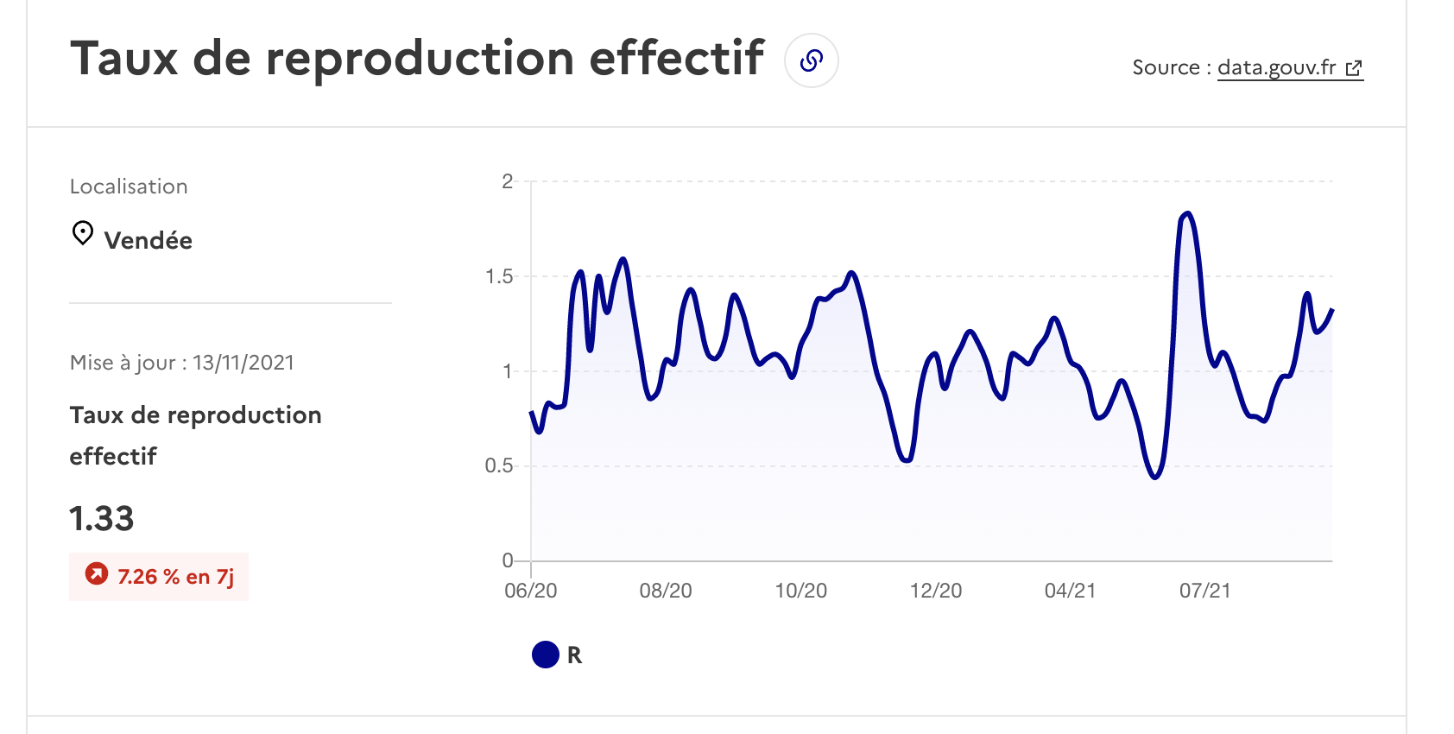Click the Mise à jour date text
The image size is (1454, 734).
[182, 363]
